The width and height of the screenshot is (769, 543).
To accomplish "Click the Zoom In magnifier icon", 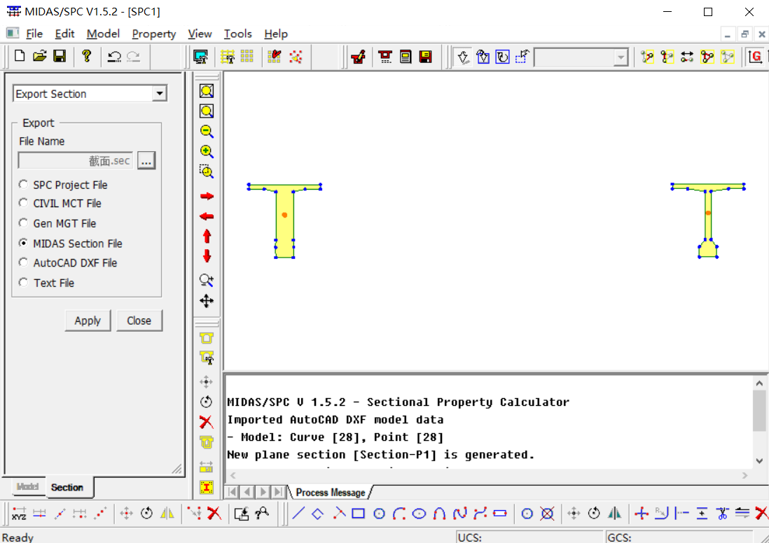I will tap(207, 151).
